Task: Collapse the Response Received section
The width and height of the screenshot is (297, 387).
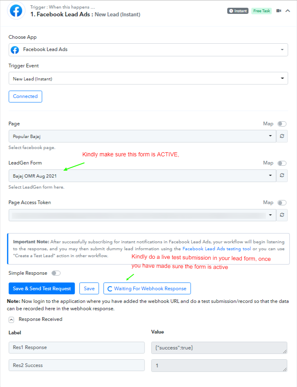Action: point(11,320)
